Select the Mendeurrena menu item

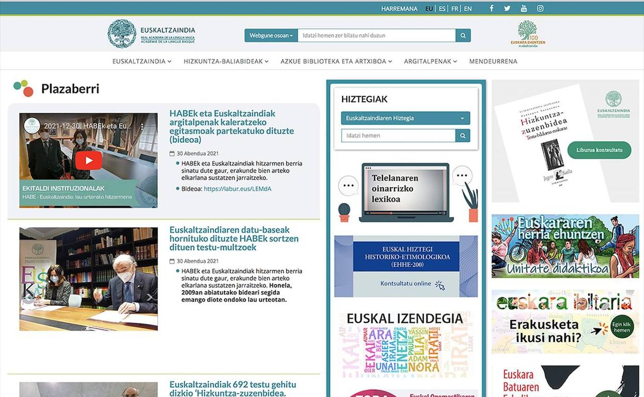[x=493, y=61]
